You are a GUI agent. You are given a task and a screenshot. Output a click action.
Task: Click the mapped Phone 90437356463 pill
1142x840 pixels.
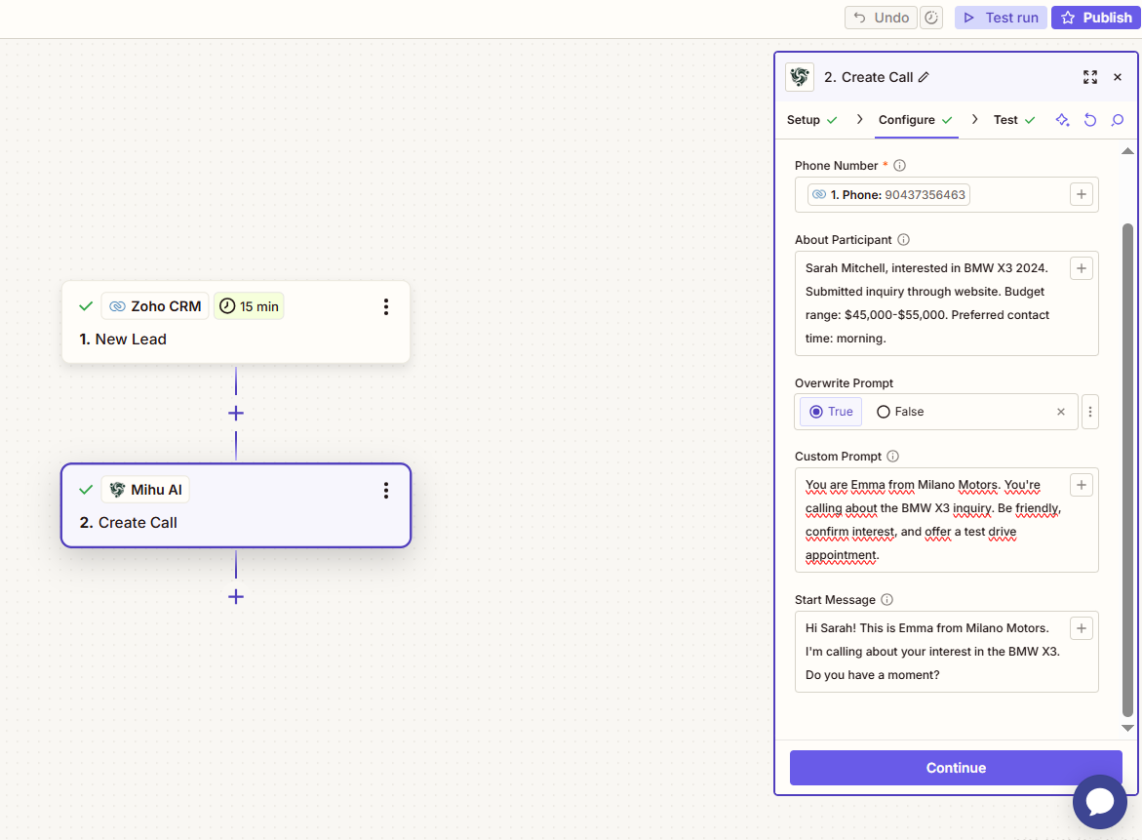coord(888,194)
